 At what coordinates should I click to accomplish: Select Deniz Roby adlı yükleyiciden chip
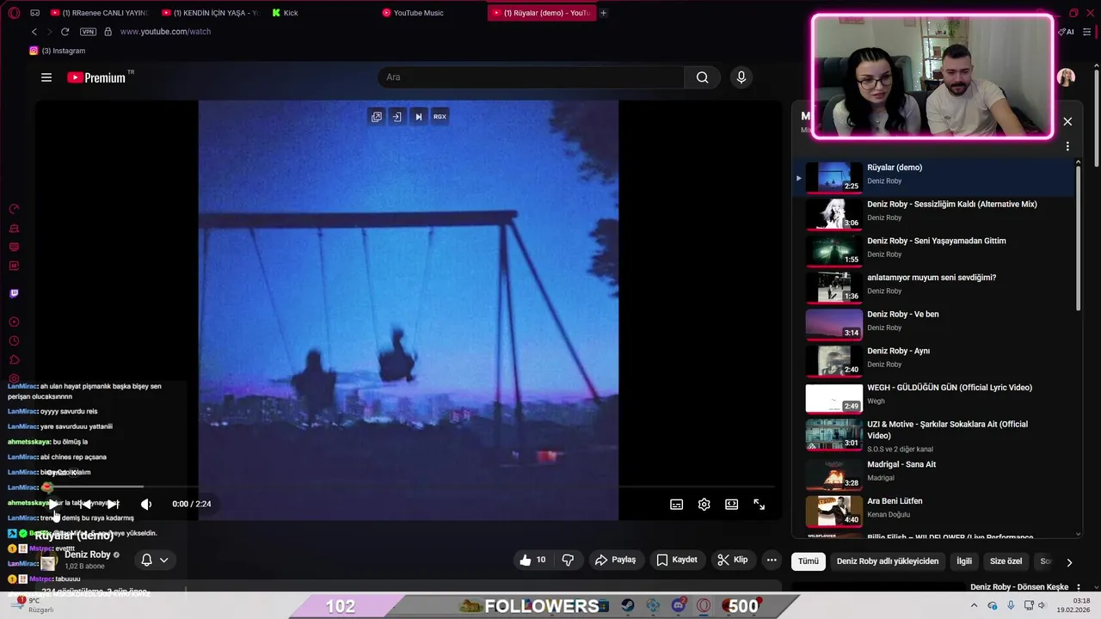point(888,561)
